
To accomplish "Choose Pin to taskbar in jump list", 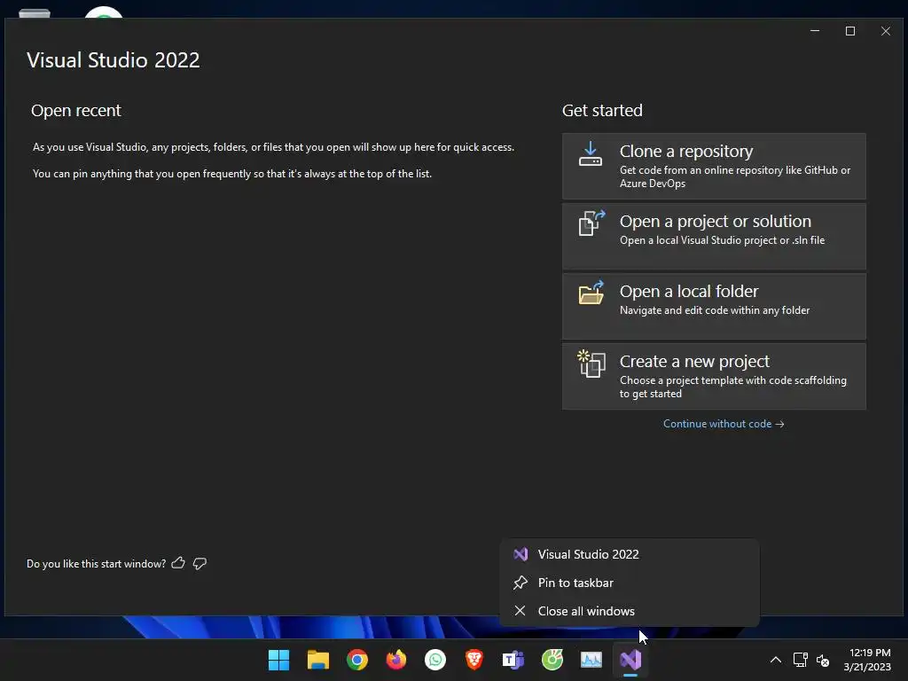I will pyautogui.click(x=630, y=583).
